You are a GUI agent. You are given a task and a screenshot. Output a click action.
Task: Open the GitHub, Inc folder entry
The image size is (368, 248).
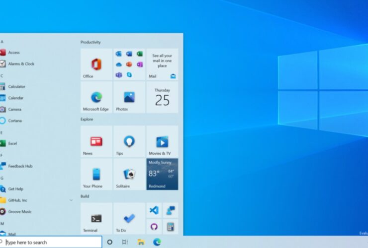click(38, 200)
